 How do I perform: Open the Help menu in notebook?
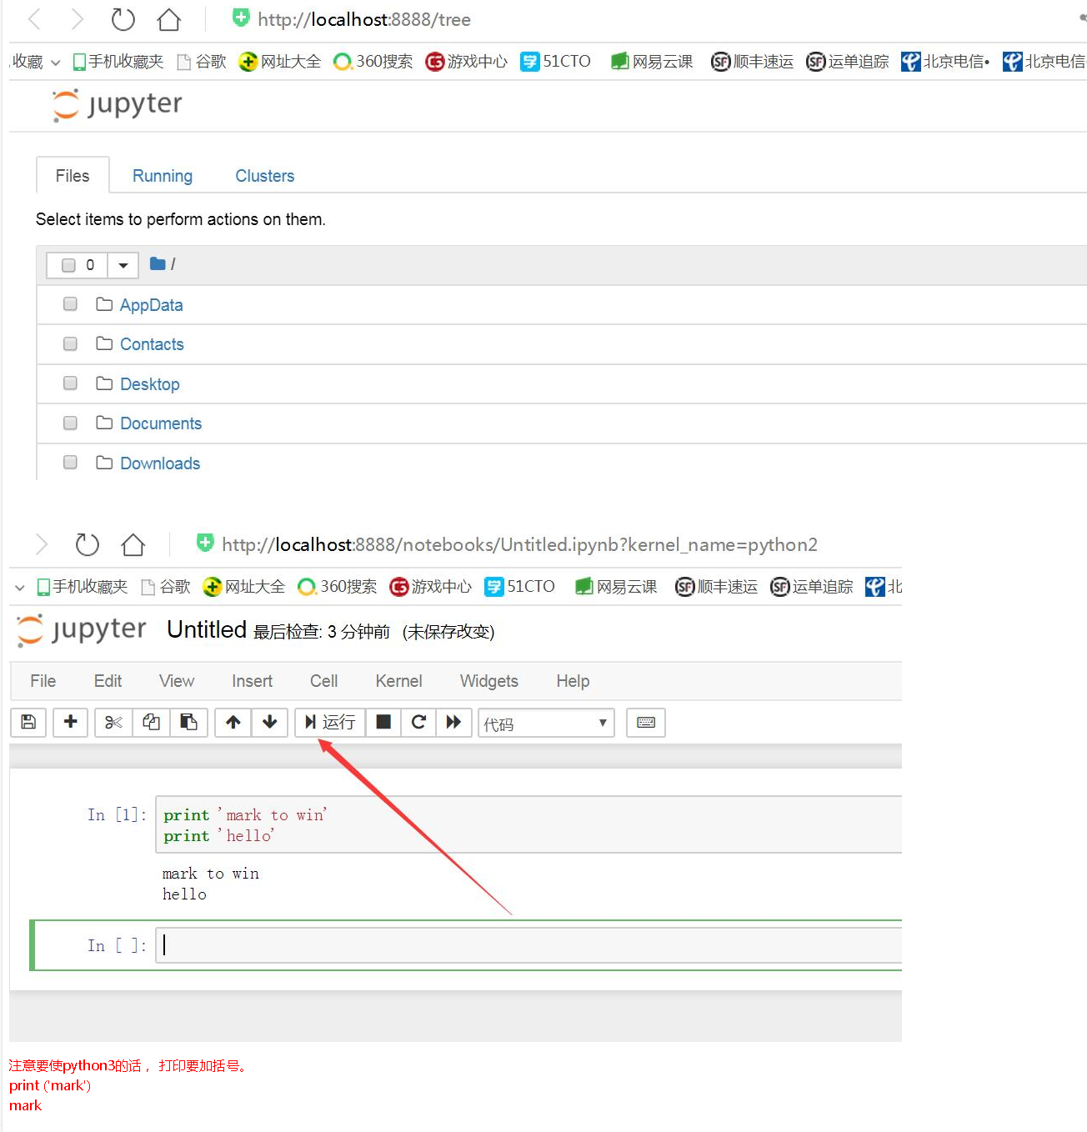pos(573,681)
